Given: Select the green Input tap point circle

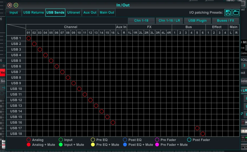Looking at the screenshot, I should (61, 140).
